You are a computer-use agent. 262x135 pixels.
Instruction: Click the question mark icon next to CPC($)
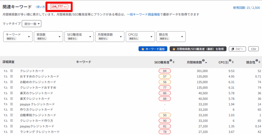[x=230, y=61]
